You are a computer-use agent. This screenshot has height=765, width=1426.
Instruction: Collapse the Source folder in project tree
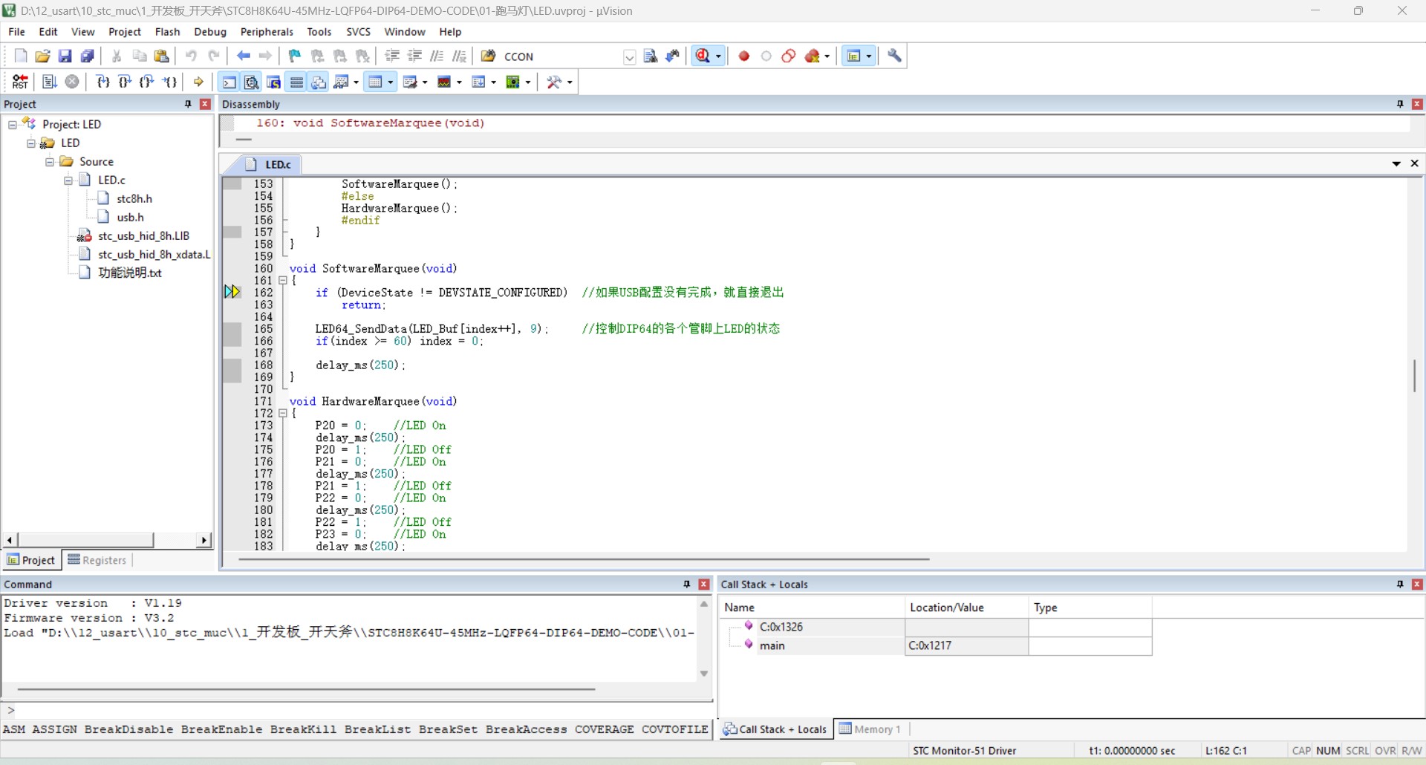pos(50,161)
